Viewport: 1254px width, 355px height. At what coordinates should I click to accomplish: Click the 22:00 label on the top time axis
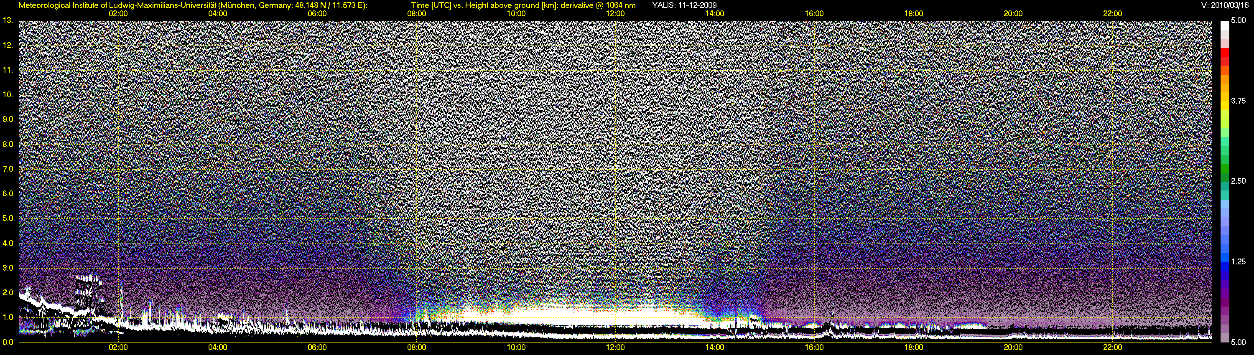coord(1112,14)
